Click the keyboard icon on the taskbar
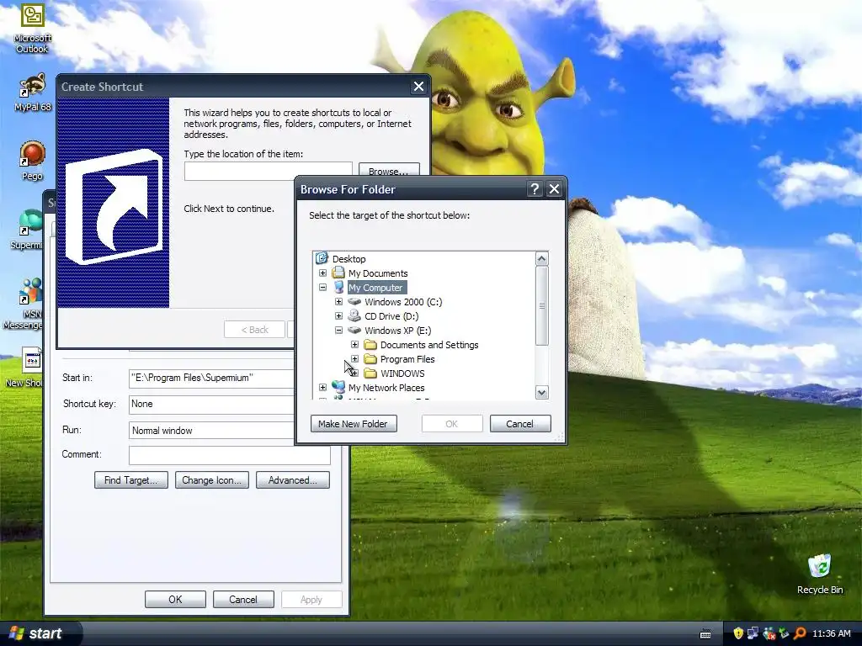 click(x=705, y=634)
